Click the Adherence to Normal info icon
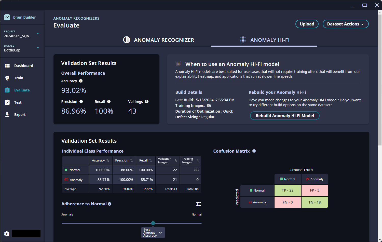 pos(110,204)
